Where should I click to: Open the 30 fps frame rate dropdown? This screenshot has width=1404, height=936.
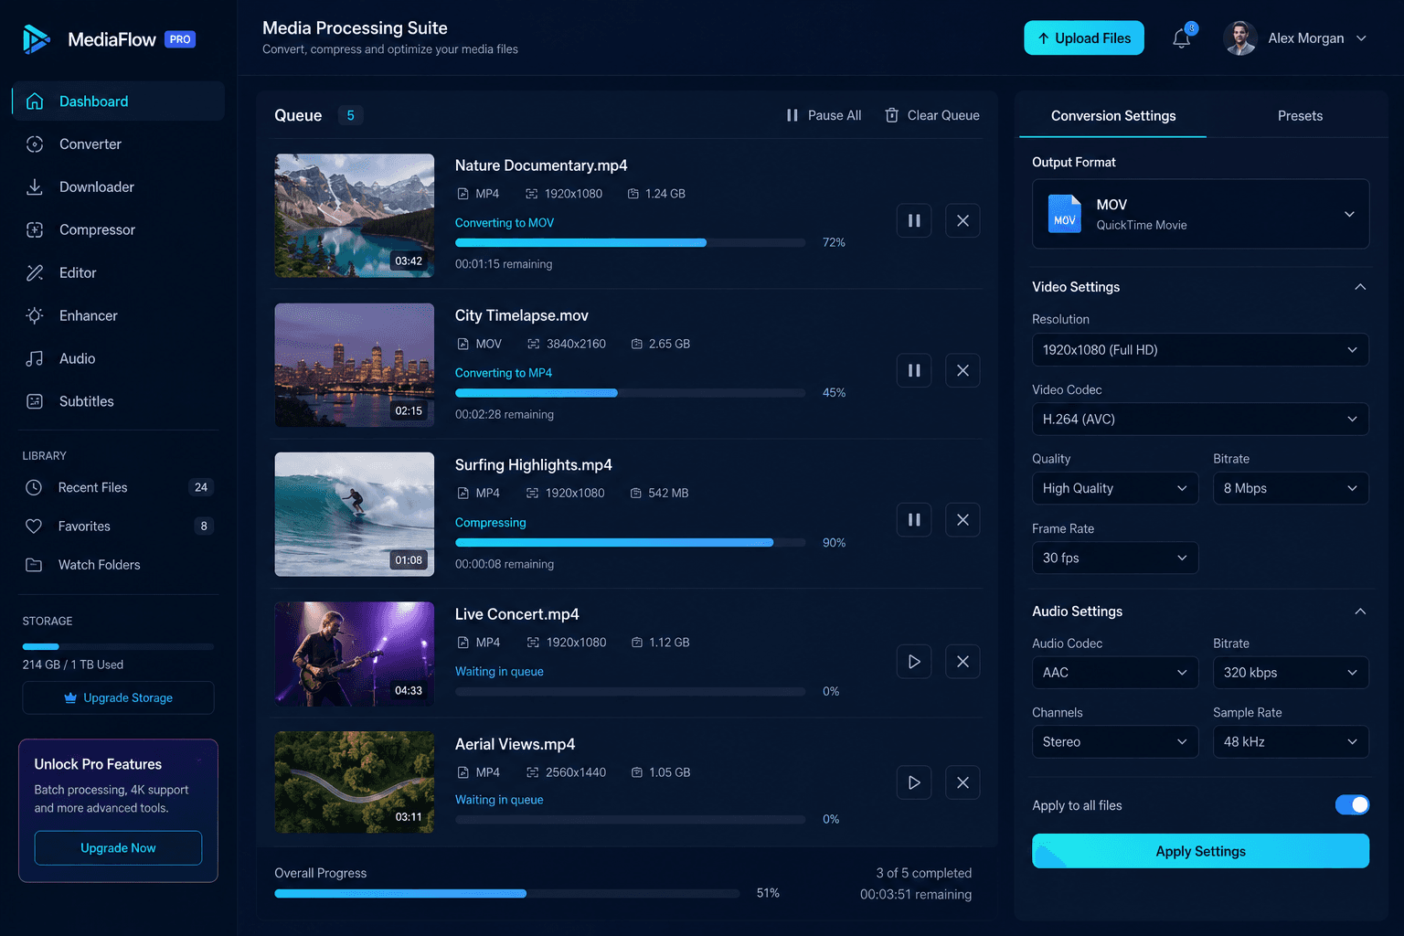pos(1115,558)
